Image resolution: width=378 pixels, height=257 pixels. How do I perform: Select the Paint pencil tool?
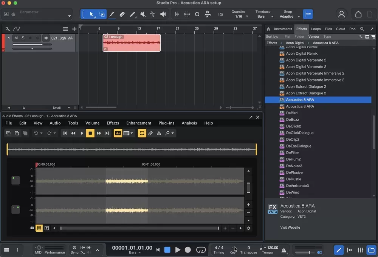pos(132,14)
